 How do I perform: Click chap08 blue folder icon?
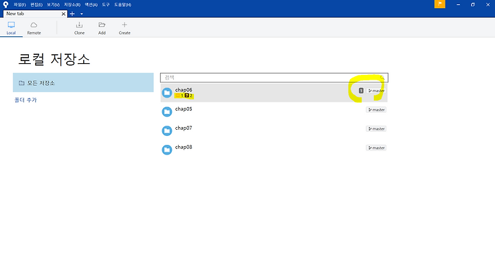167,150
